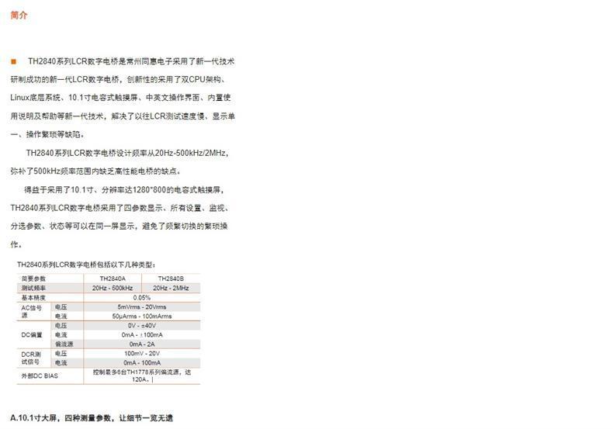This screenshot has width=613, height=429.
Task: Click the 控制最多6台TH1778系列偏流源 cell
Action: pyautogui.click(x=142, y=375)
